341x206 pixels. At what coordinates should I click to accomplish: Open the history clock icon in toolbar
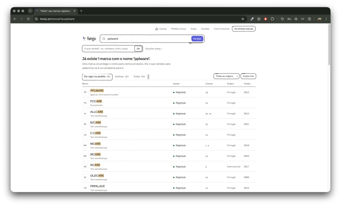point(282,19)
